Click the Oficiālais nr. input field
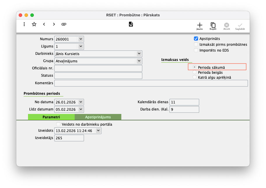The width and height of the screenshot is (266, 188). 98,68
